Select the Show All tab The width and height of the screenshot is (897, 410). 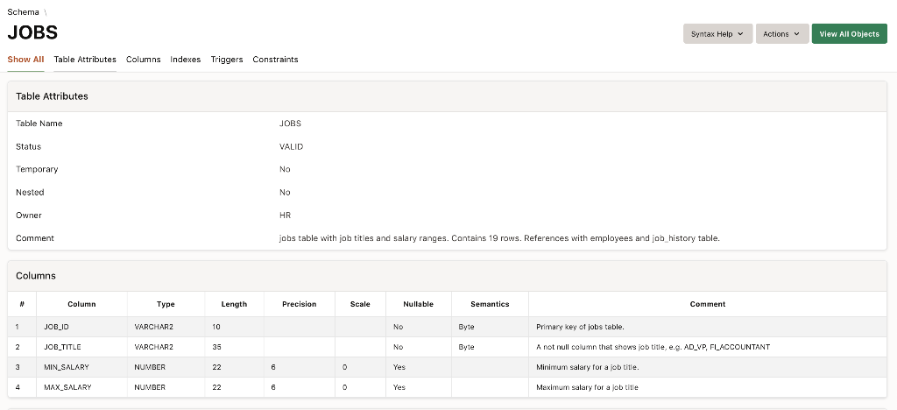(25, 60)
